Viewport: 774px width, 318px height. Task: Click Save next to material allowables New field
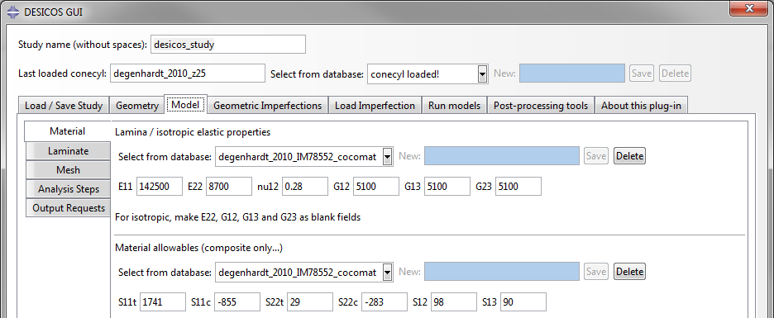(596, 272)
